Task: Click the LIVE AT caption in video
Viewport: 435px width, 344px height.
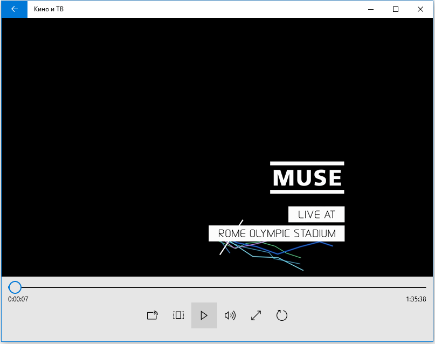Action: (316, 215)
